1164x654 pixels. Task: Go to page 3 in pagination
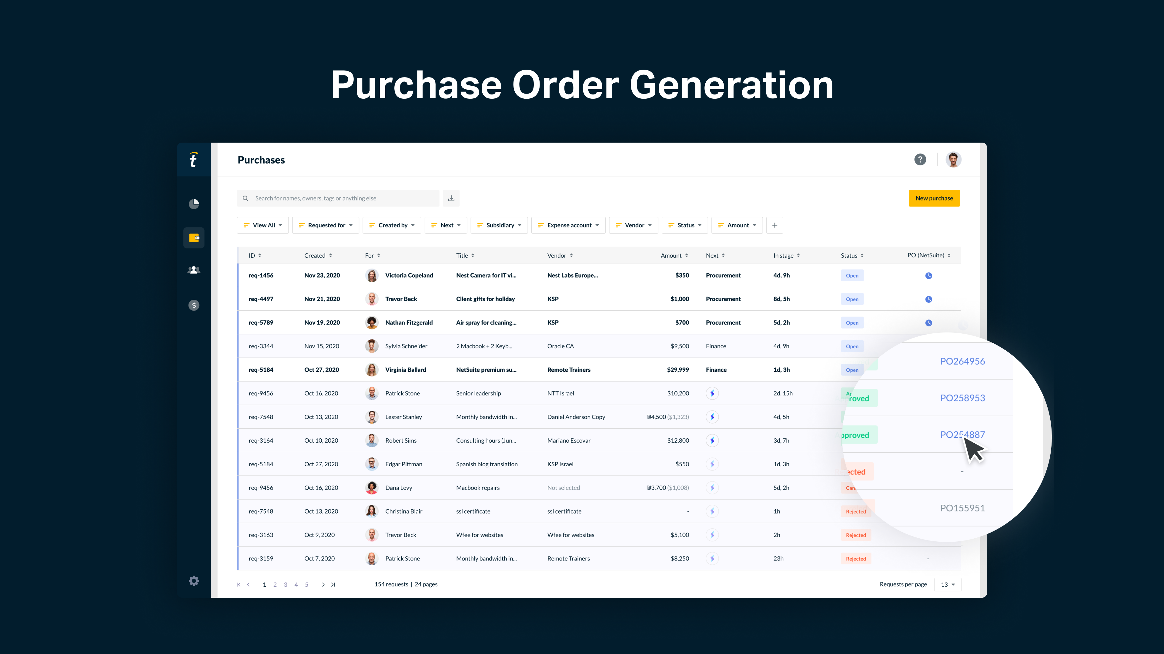[x=286, y=584]
